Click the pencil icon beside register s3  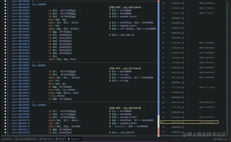click(183, 58)
